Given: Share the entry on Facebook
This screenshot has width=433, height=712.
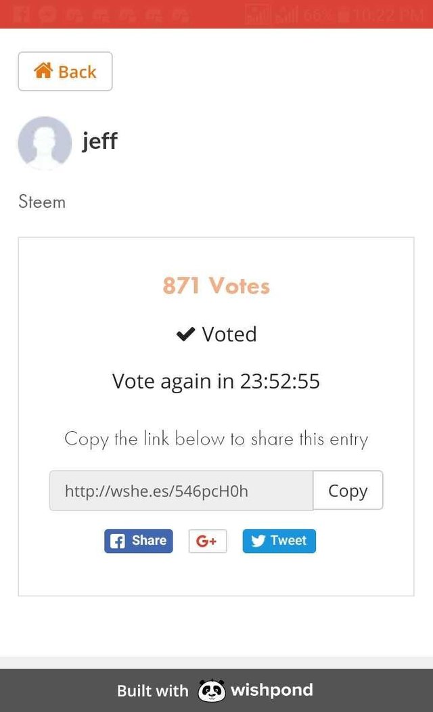Looking at the screenshot, I should click(139, 541).
